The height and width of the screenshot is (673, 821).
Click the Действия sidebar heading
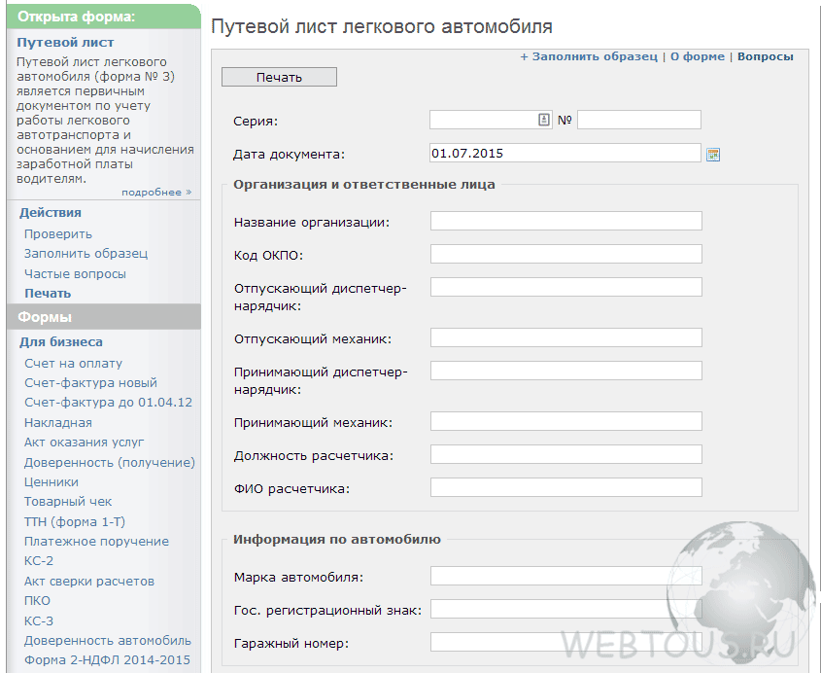(x=51, y=213)
